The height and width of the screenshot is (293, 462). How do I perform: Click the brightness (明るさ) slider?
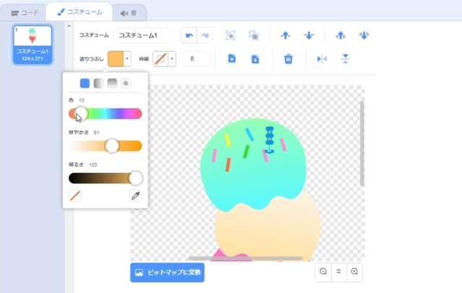click(105, 178)
